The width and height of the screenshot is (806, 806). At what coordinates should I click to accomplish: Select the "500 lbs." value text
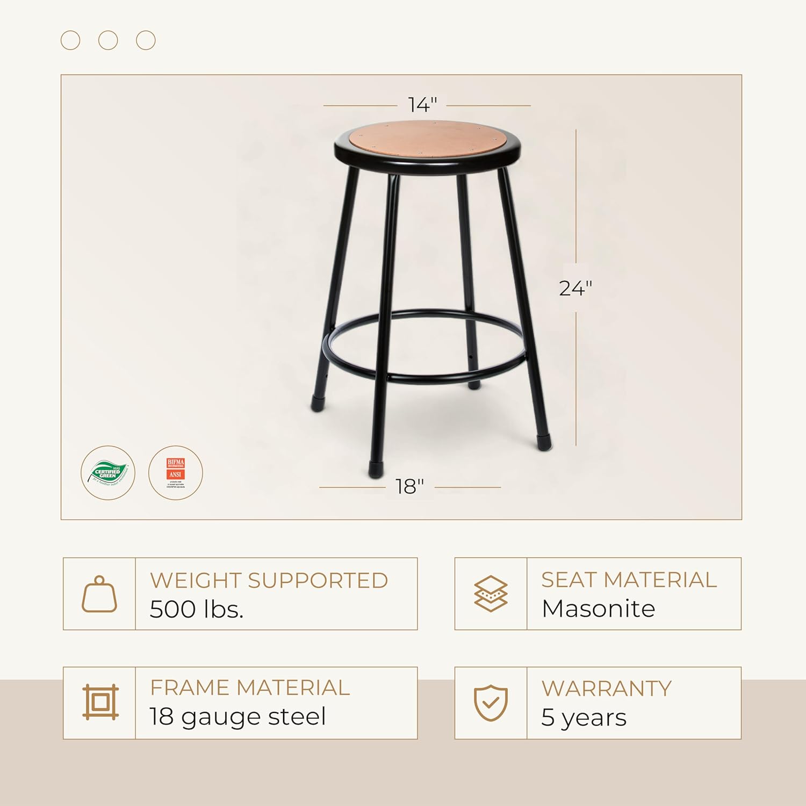(197, 609)
